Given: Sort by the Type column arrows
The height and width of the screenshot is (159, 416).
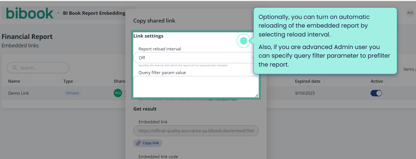Looking at the screenshot, I should click(76, 81).
